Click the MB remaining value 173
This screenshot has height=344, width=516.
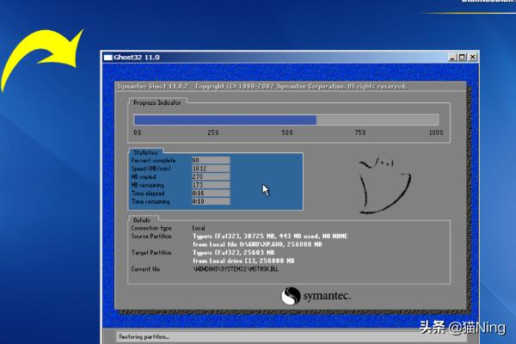coord(211,185)
